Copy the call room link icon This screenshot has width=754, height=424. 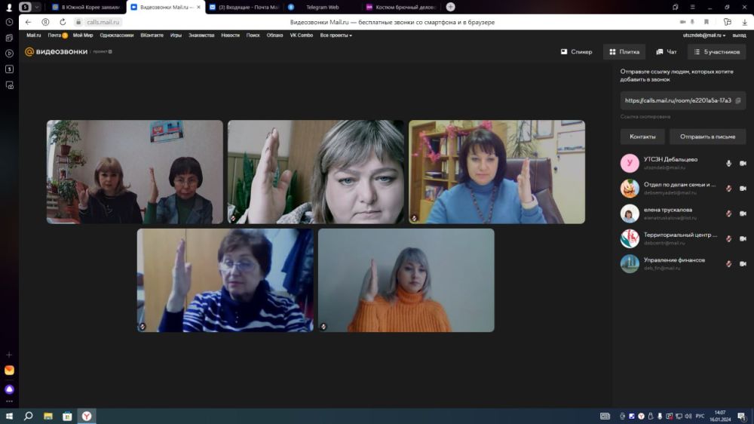point(738,100)
